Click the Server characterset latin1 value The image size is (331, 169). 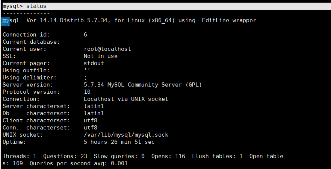94,106
